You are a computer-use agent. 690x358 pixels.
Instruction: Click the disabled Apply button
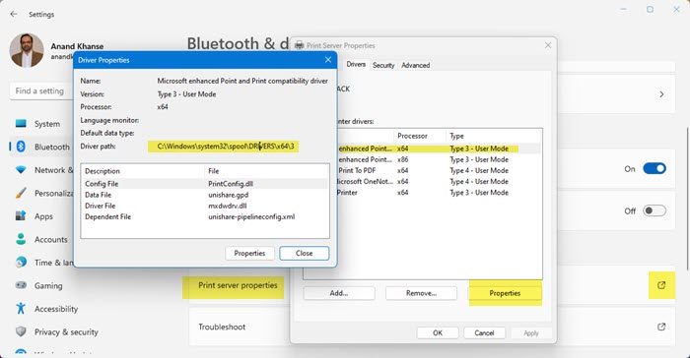click(x=530, y=333)
